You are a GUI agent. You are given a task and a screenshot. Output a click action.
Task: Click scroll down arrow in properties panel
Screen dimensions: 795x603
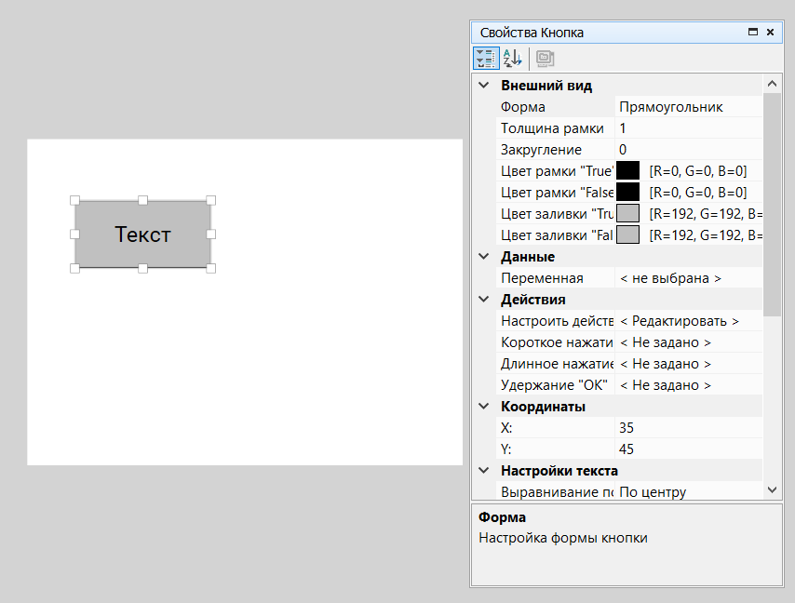point(772,489)
